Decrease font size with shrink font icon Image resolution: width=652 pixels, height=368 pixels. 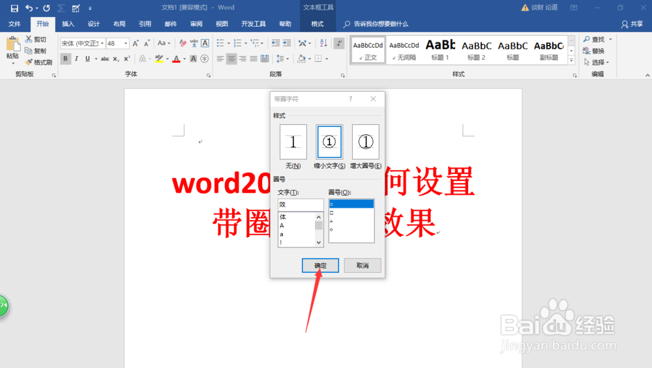pyautogui.click(x=147, y=43)
